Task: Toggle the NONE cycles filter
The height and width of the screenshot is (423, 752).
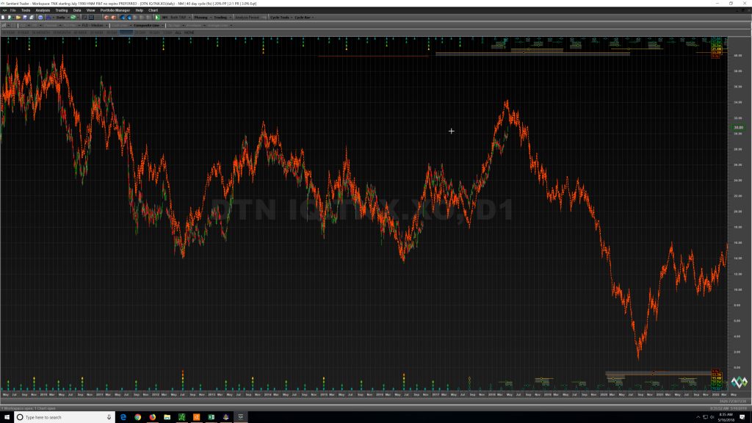Action: (189, 32)
